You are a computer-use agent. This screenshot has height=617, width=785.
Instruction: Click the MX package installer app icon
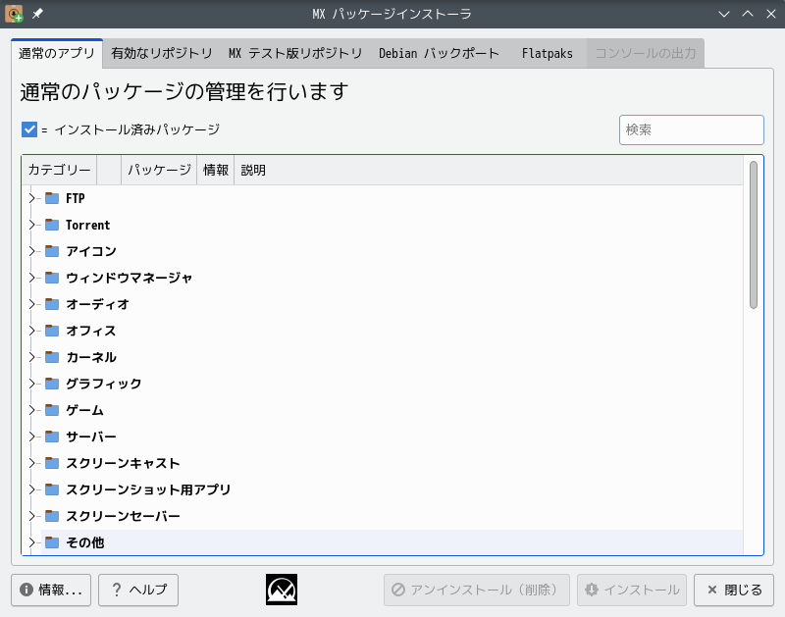[14, 14]
